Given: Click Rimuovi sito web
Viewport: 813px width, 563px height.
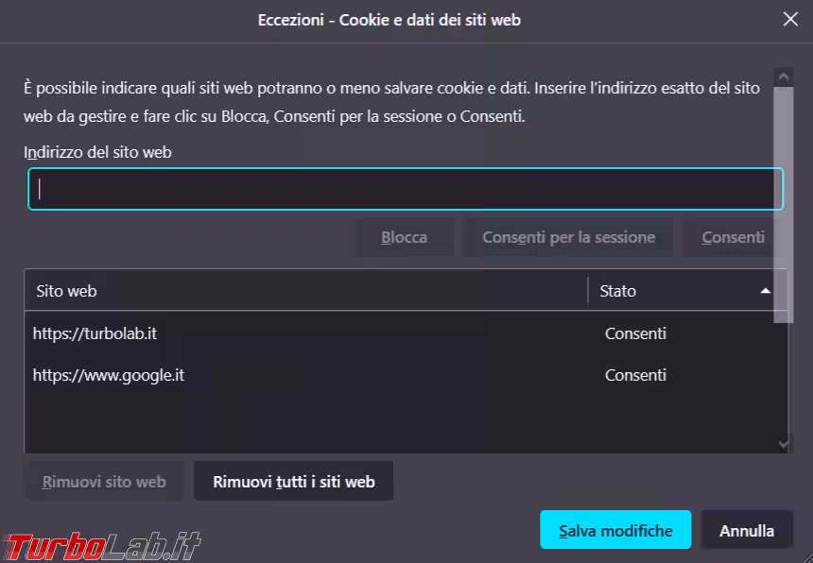Looking at the screenshot, I should 104,482.
